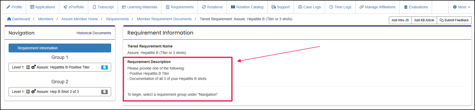Click the Group 2 heading
The width and height of the screenshot is (475, 110).
[60, 82]
